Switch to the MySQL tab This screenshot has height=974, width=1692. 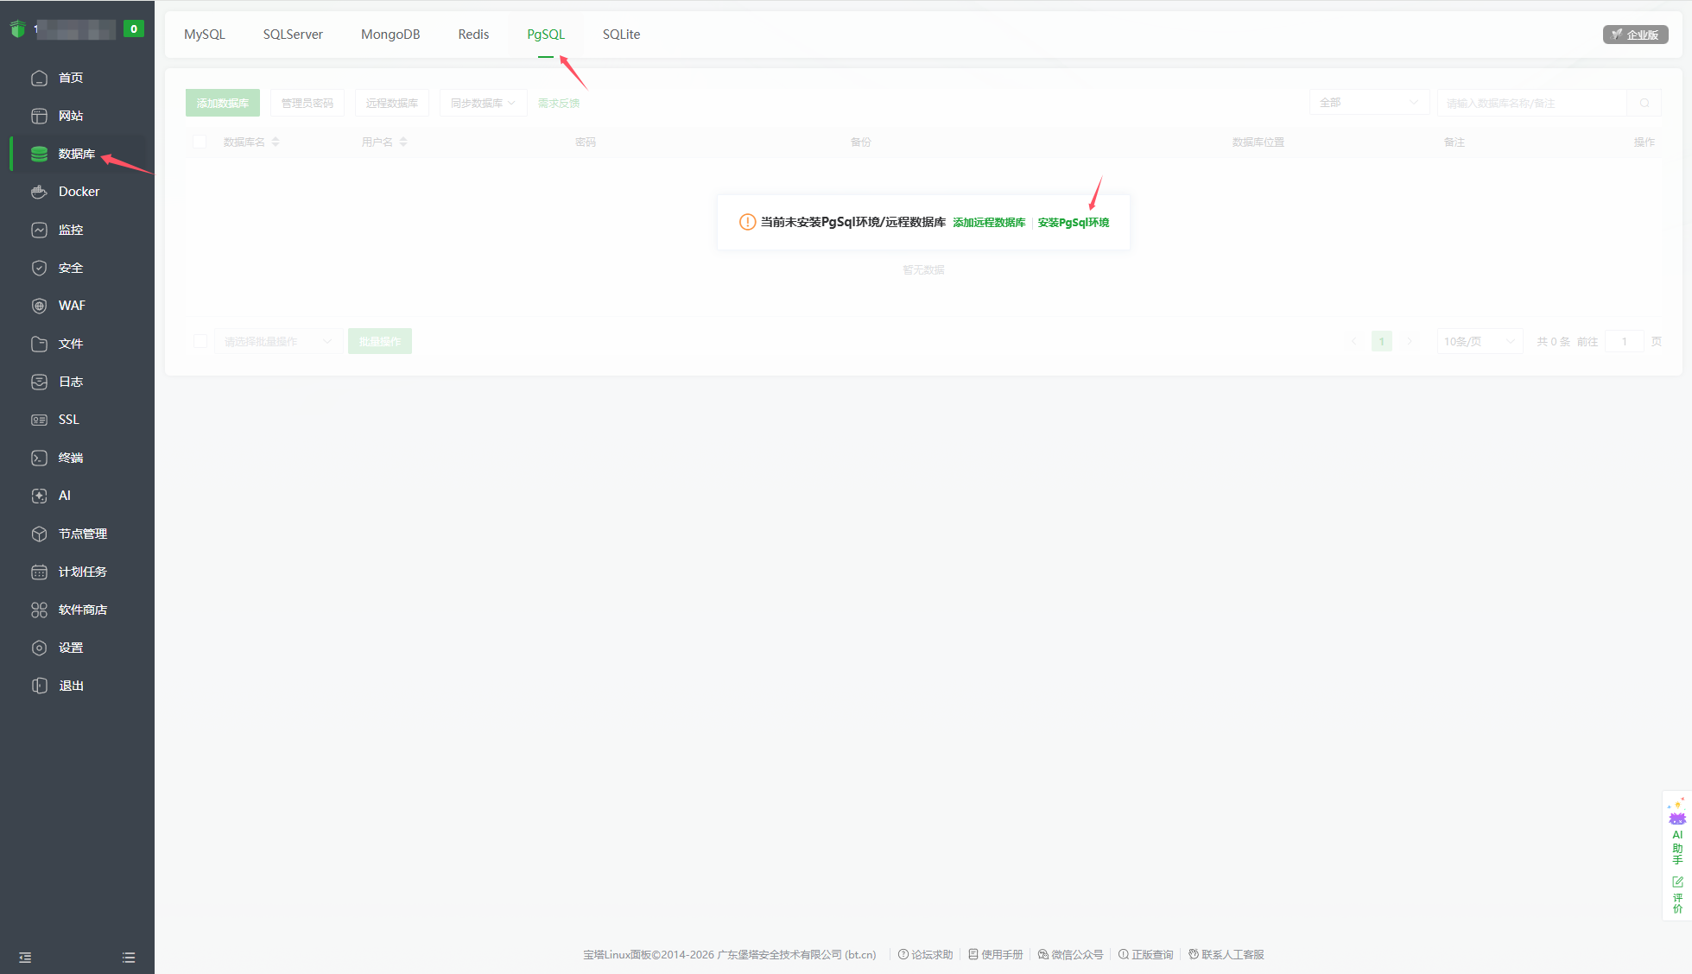tap(205, 35)
